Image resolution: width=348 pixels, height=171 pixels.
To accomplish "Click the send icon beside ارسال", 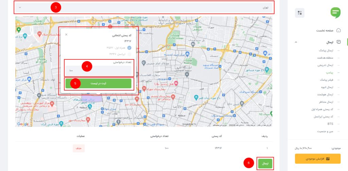I will tap(339, 42).
